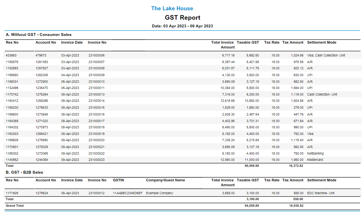Click the 18.00 tax rate on invoice 231000011

tap(272, 88)
